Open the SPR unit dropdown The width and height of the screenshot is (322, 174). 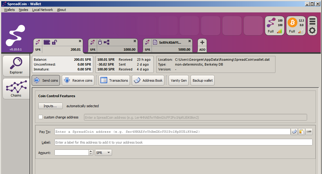point(103,152)
